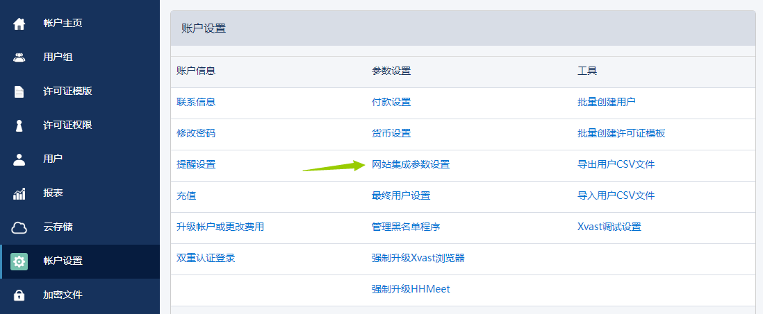Screen dimensions: 763x314
Task: Click the 修改密码 link
Action: pos(196,133)
